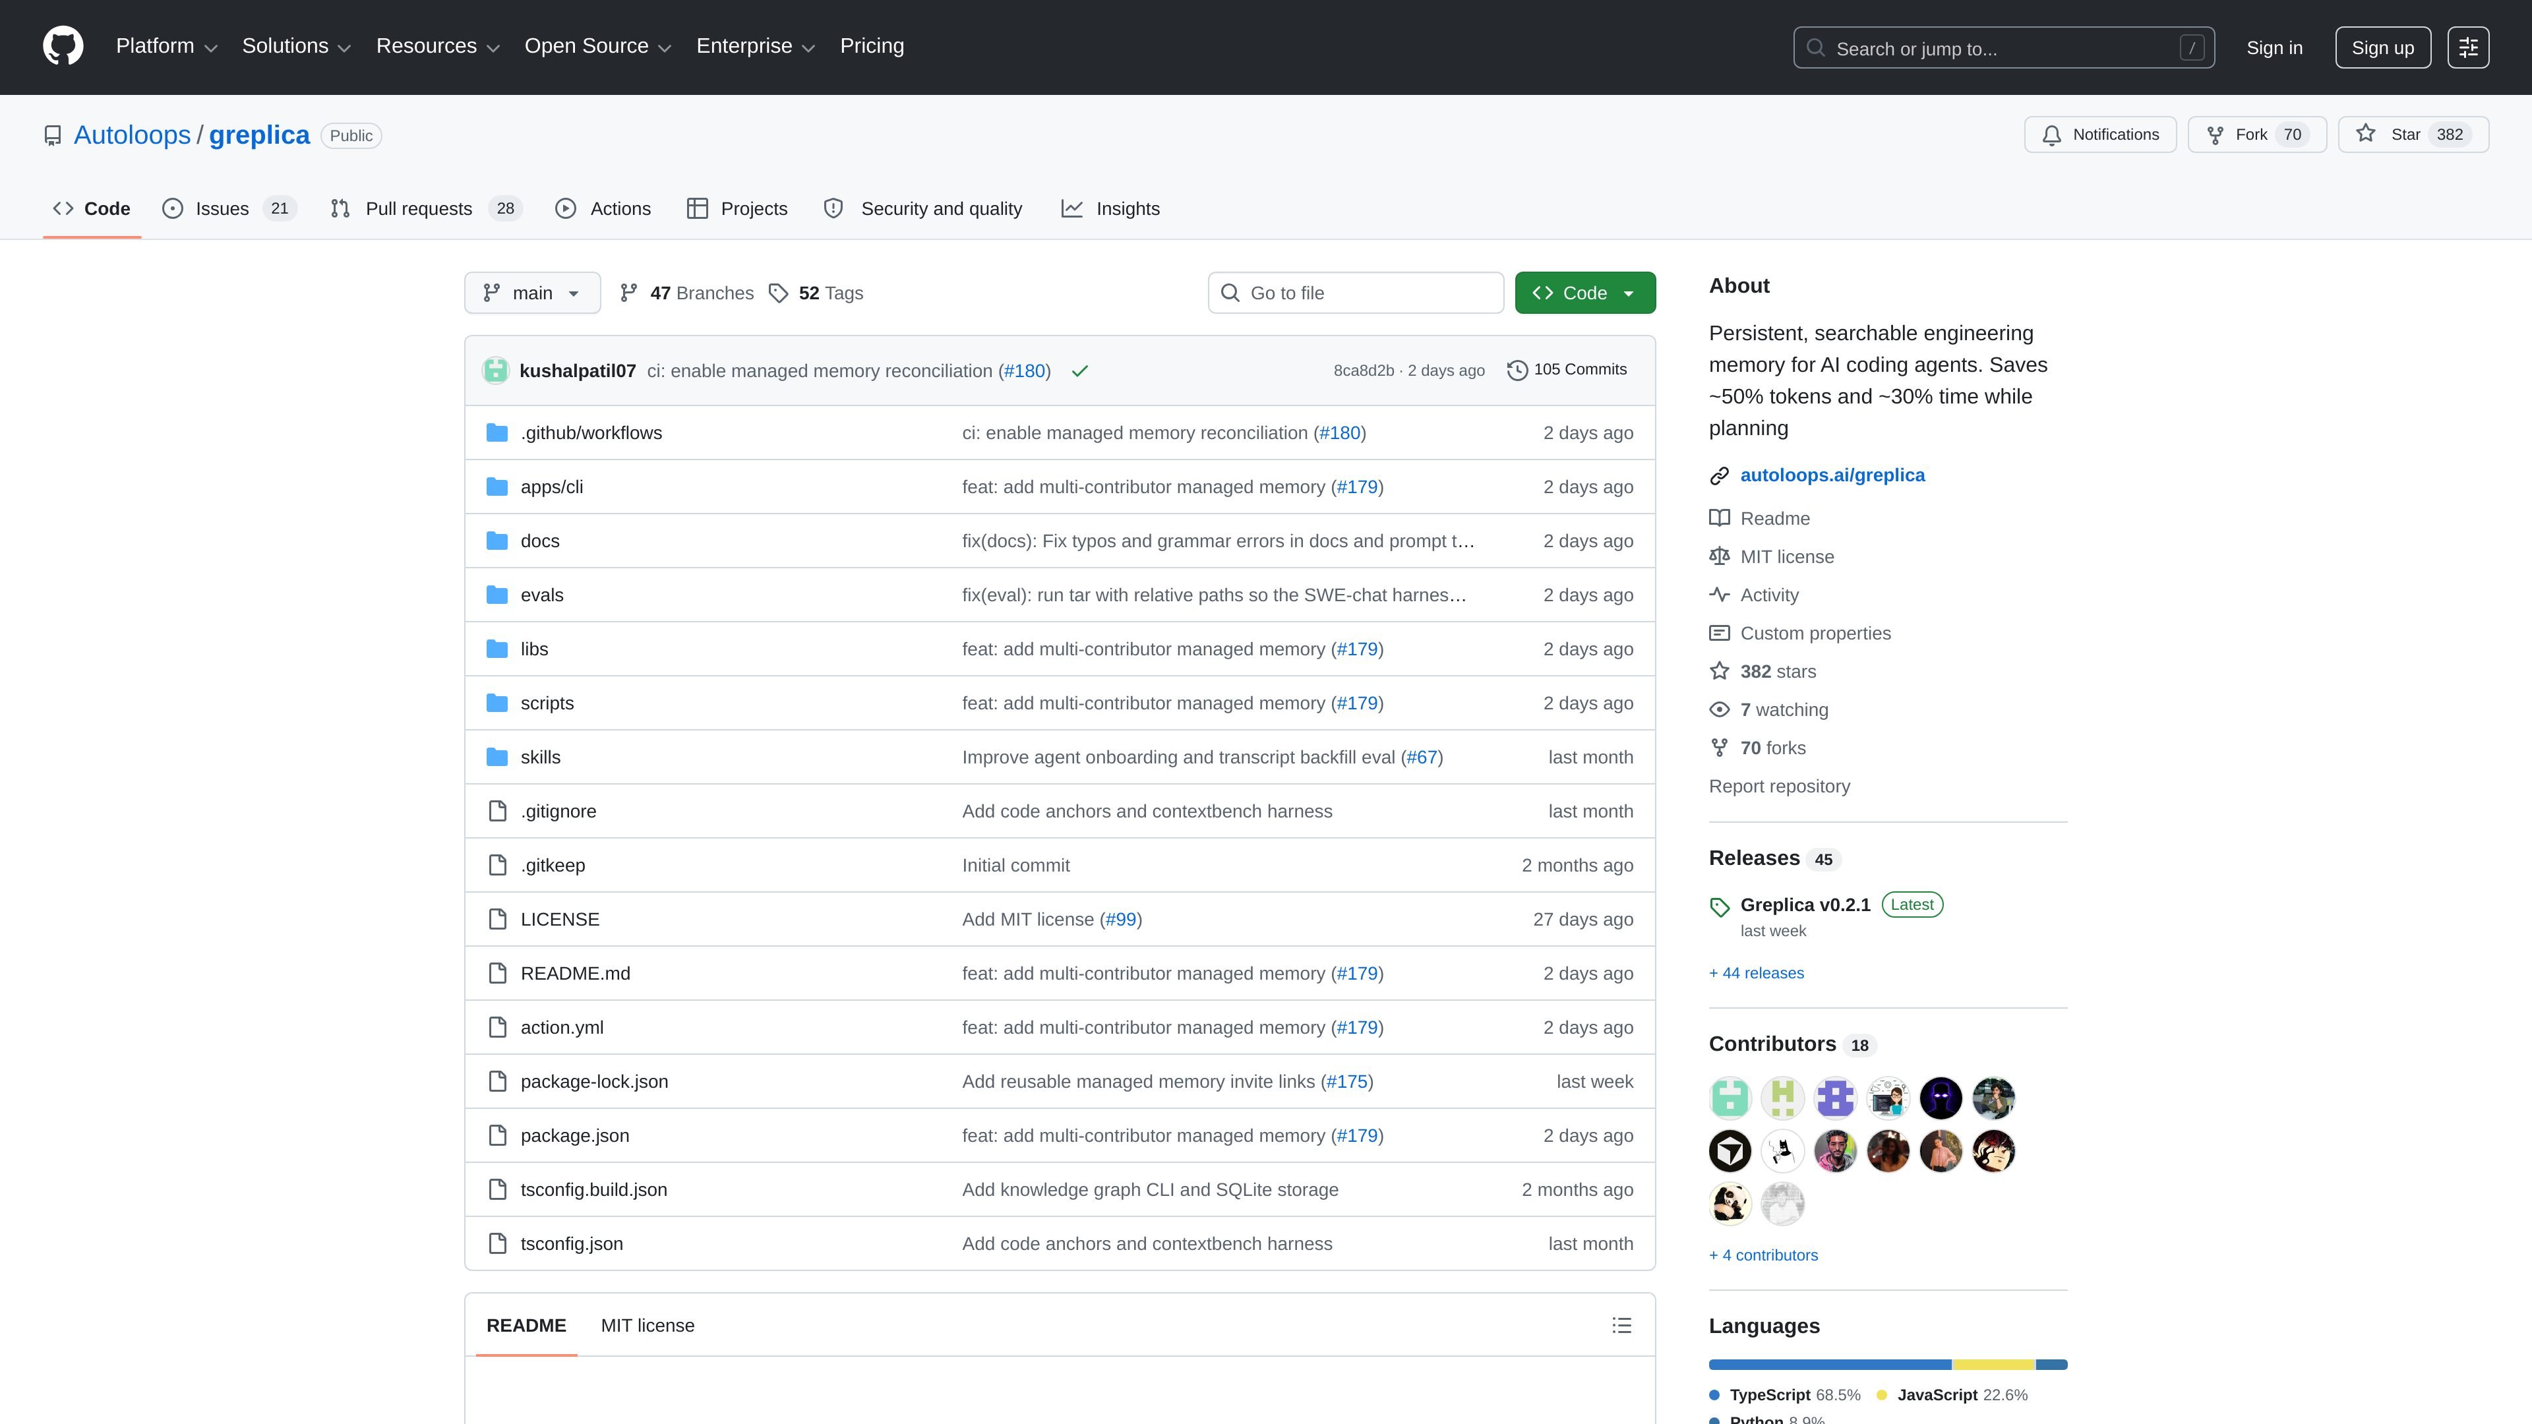Viewport: 2532px width, 1424px height.
Task: Open pull request #99 link in LICENSE row
Action: pos(1120,919)
